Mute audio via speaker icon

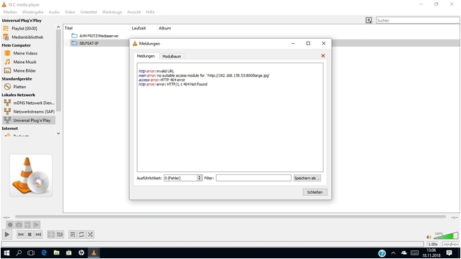click(429, 237)
